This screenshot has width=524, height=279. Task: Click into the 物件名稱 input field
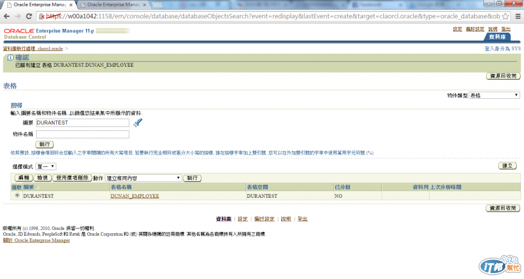point(83,134)
